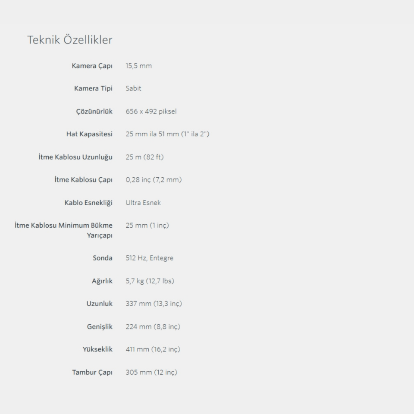This screenshot has width=414, height=414.
Task: Select the 656 x 492 piksel value
Action: (151, 111)
